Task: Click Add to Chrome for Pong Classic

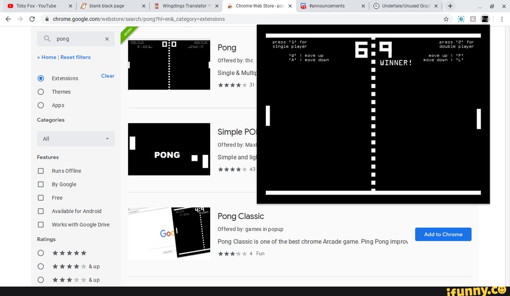Action: click(443, 234)
